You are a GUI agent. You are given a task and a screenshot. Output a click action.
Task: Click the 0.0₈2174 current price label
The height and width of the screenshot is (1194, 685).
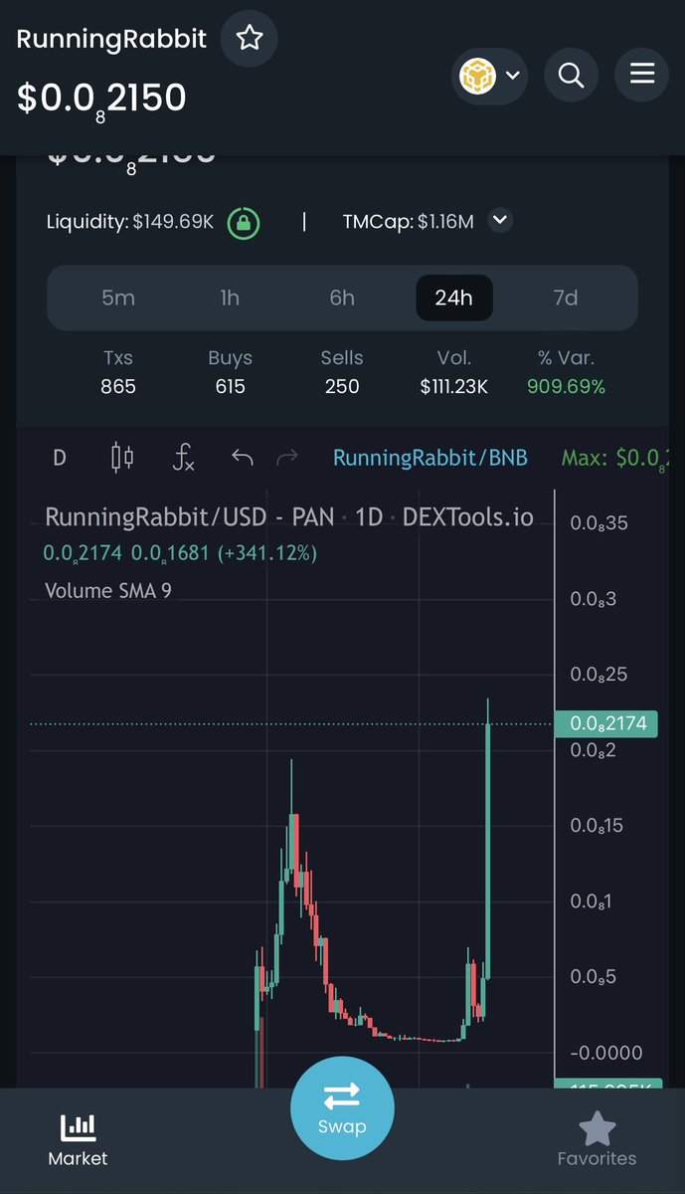pyautogui.click(x=606, y=723)
